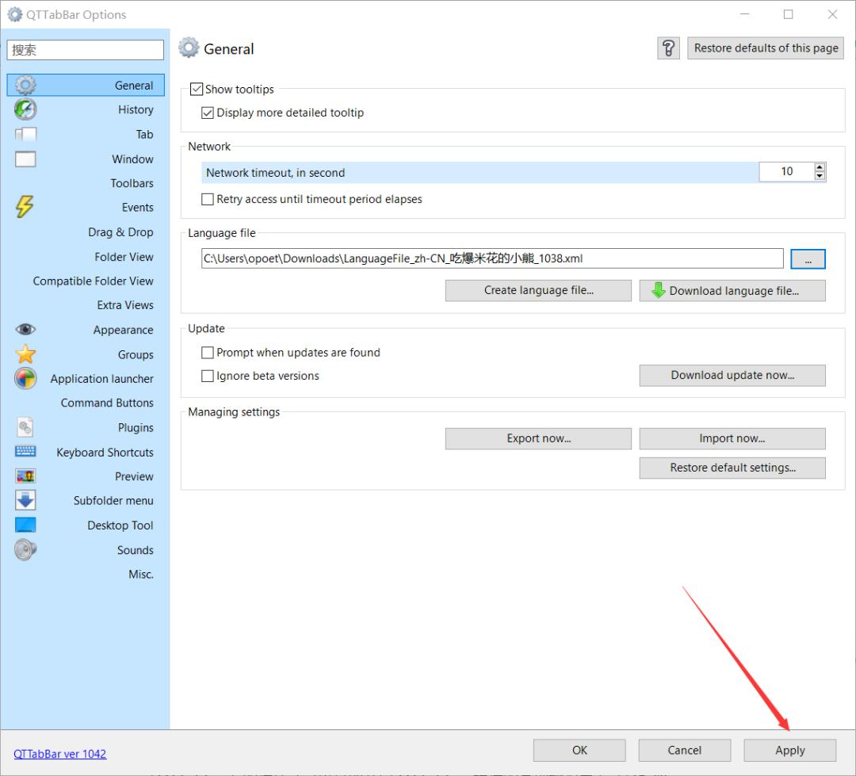The height and width of the screenshot is (776, 856).
Task: Open help via question mark icon
Action: 668,48
